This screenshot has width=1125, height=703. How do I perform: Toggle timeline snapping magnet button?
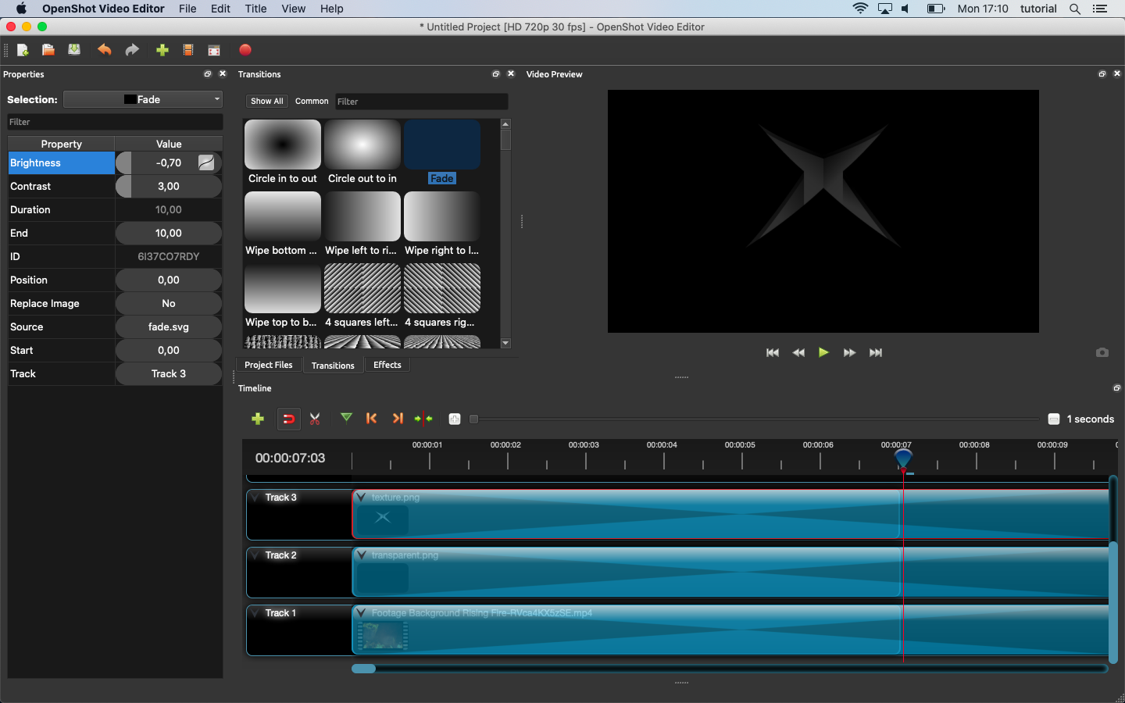pyautogui.click(x=288, y=419)
